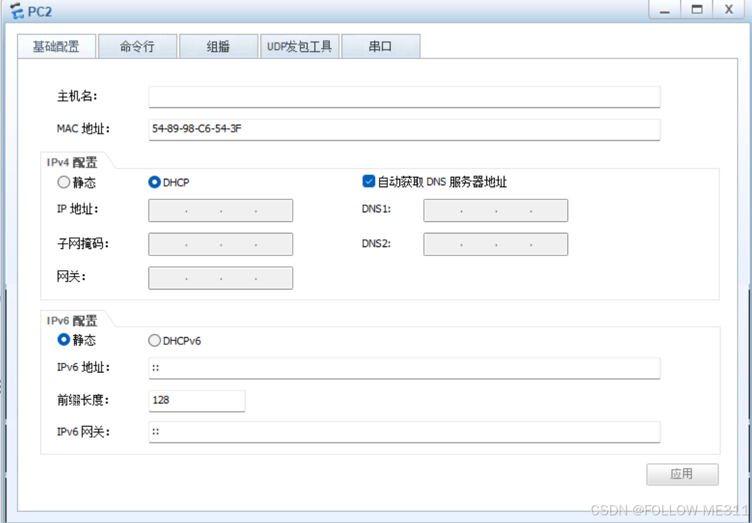This screenshot has width=752, height=523.
Task: Click the MAC 地址 label text
Action: coord(83,129)
